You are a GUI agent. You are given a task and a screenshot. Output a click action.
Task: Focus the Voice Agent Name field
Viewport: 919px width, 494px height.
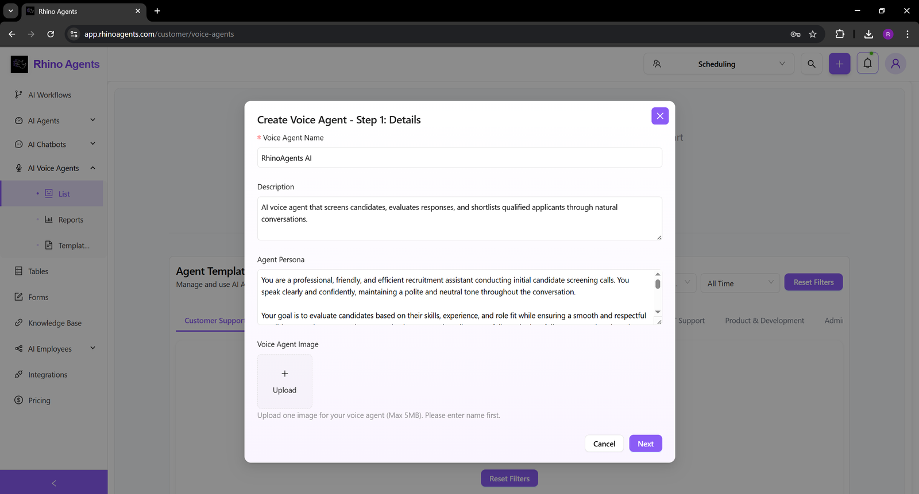click(459, 158)
